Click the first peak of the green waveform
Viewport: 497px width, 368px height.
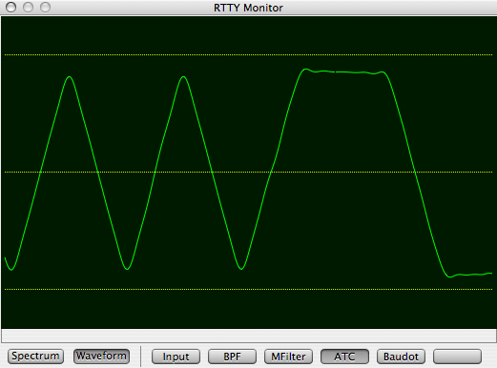click(70, 77)
